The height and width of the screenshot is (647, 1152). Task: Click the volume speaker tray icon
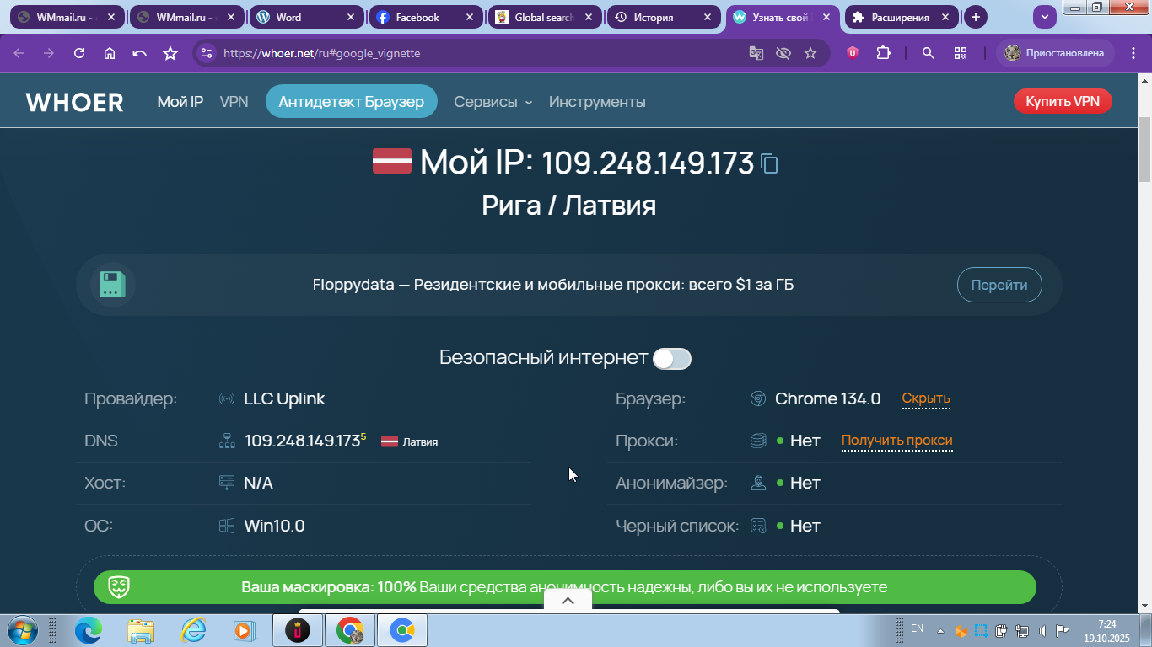point(1043,630)
